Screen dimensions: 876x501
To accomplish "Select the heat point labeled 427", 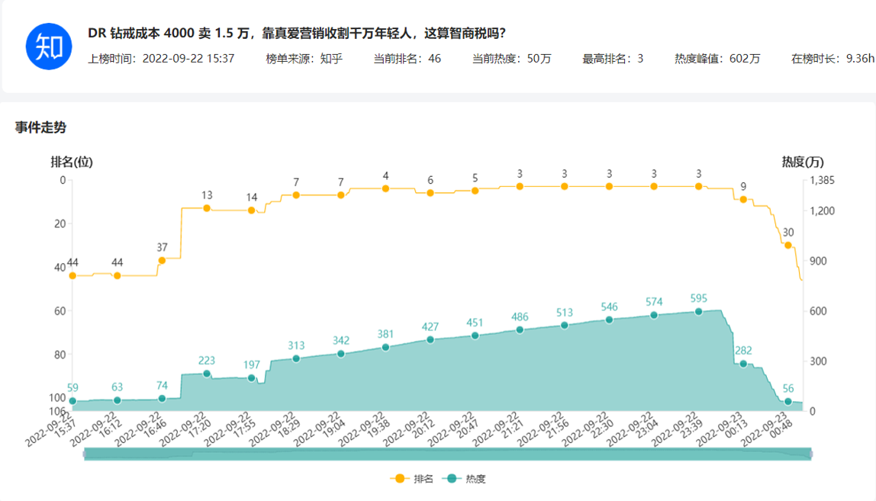I will click(x=430, y=339).
